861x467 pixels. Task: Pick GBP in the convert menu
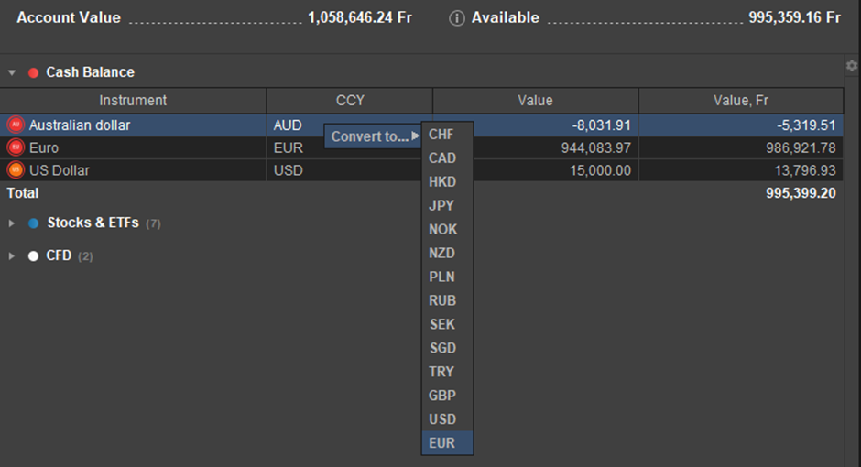[441, 396]
